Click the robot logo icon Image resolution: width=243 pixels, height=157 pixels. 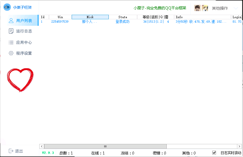tap(7, 7)
